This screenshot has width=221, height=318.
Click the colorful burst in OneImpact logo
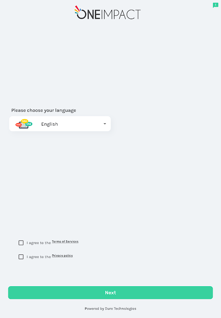click(78, 10)
